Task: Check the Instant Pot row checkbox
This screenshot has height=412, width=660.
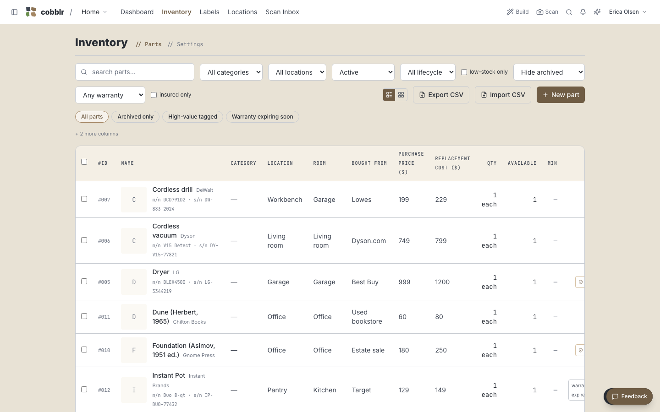Action: pyautogui.click(x=84, y=389)
